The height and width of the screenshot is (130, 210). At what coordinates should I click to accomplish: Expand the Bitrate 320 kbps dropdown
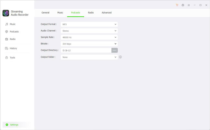[x=89, y=44]
